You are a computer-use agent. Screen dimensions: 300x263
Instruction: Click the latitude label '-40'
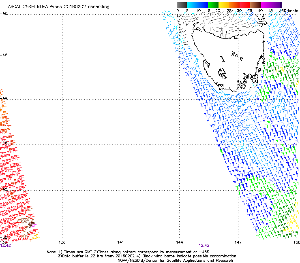click(x=4, y=13)
